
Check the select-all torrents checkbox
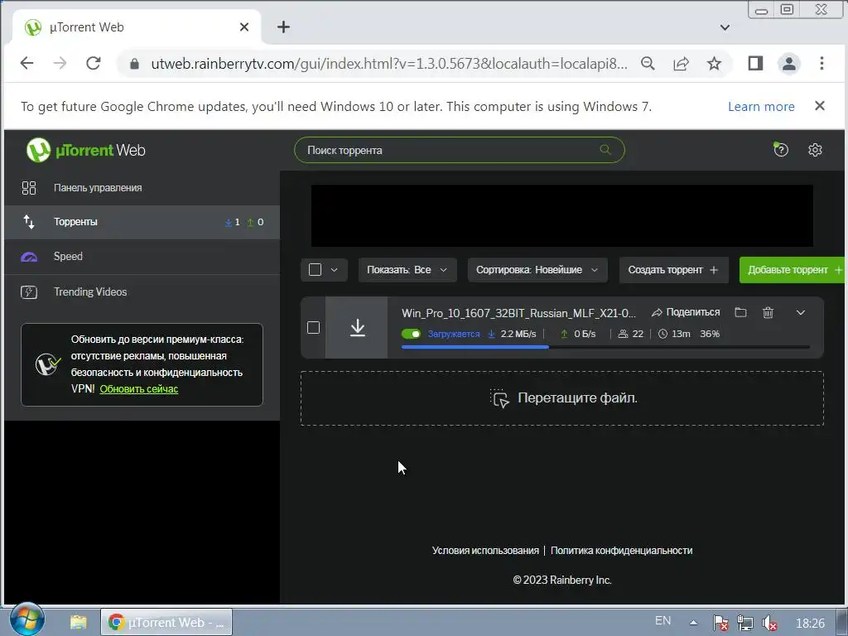(315, 269)
